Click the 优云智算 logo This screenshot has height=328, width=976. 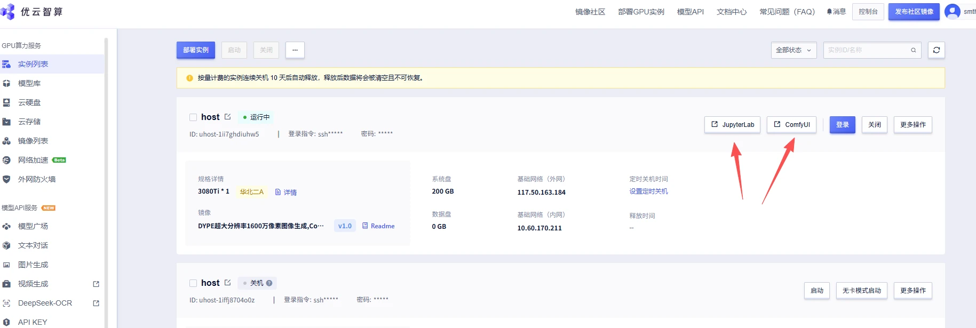point(32,12)
